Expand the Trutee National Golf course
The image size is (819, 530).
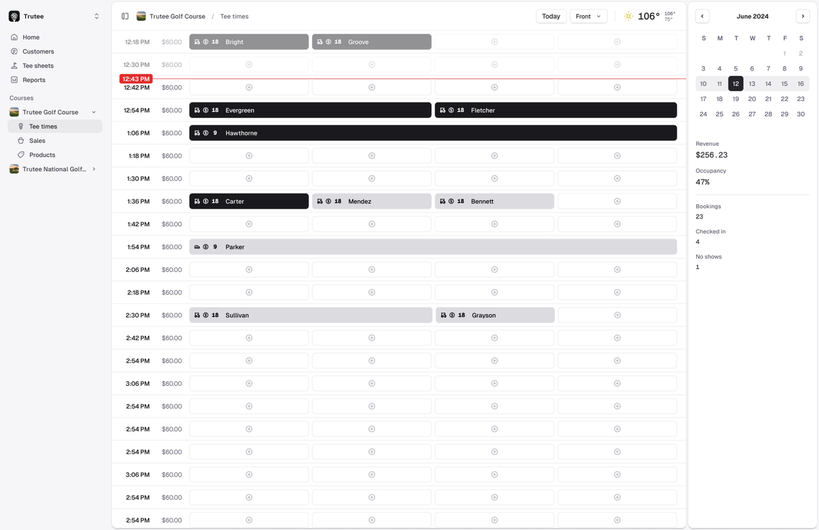(x=94, y=169)
